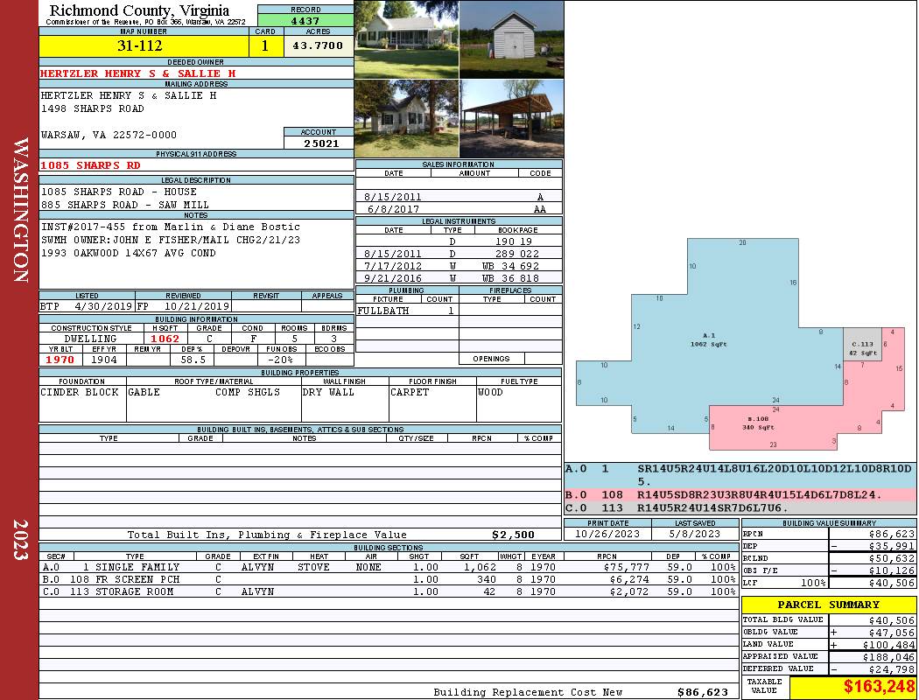
Task: Click the taxable value $163,248
Action: pyautogui.click(x=879, y=687)
